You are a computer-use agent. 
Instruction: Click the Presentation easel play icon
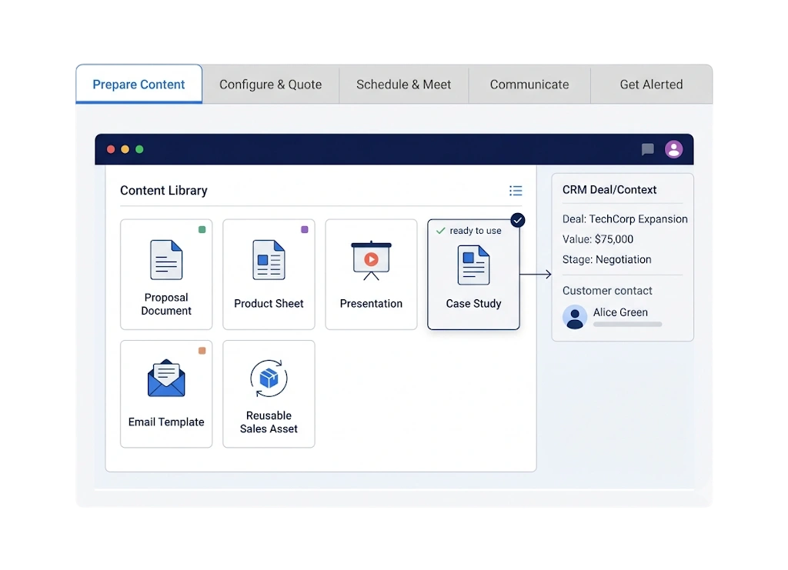(x=372, y=260)
